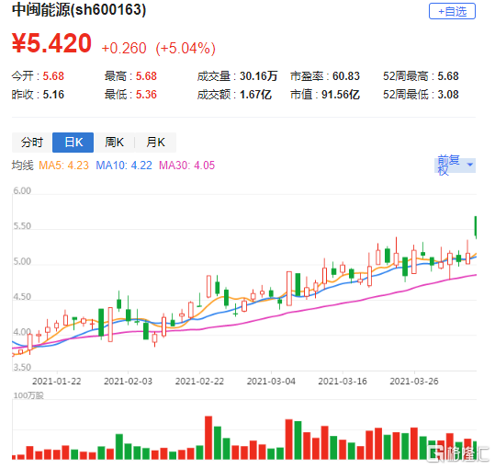Add stock to watchlist with +自选 button
The image size is (495, 469).
coord(452,11)
